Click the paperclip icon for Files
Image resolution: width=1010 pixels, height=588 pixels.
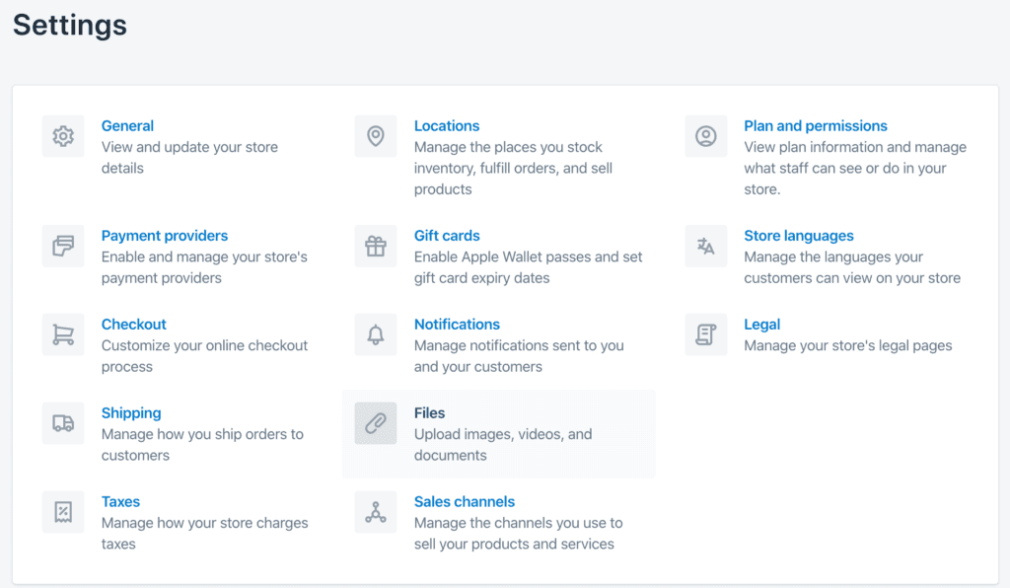click(x=376, y=423)
